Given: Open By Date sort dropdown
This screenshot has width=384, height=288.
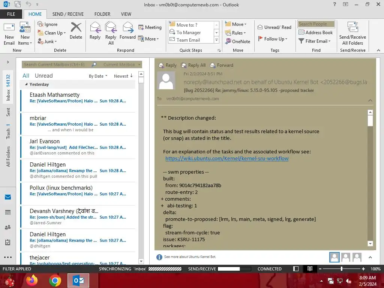Looking at the screenshot, I should click(x=98, y=76).
